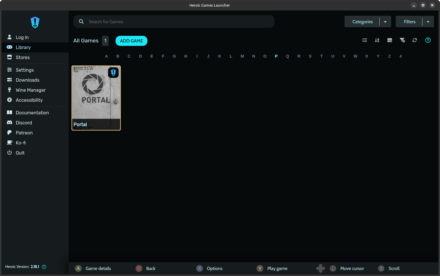
Task: Go to the Library section
Action: click(35, 47)
